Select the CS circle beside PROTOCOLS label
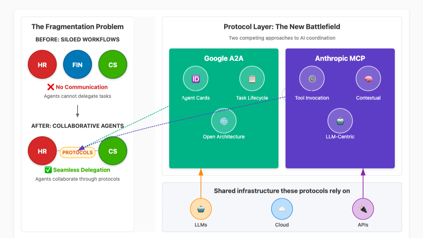Image resolution: width=423 pixels, height=238 pixels. click(113, 151)
